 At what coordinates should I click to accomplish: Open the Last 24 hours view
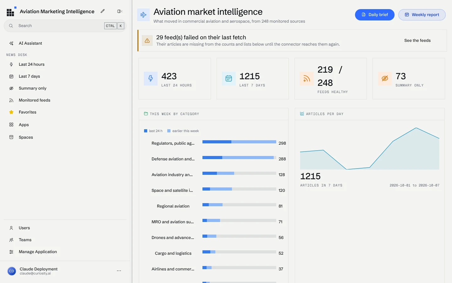(65, 64)
